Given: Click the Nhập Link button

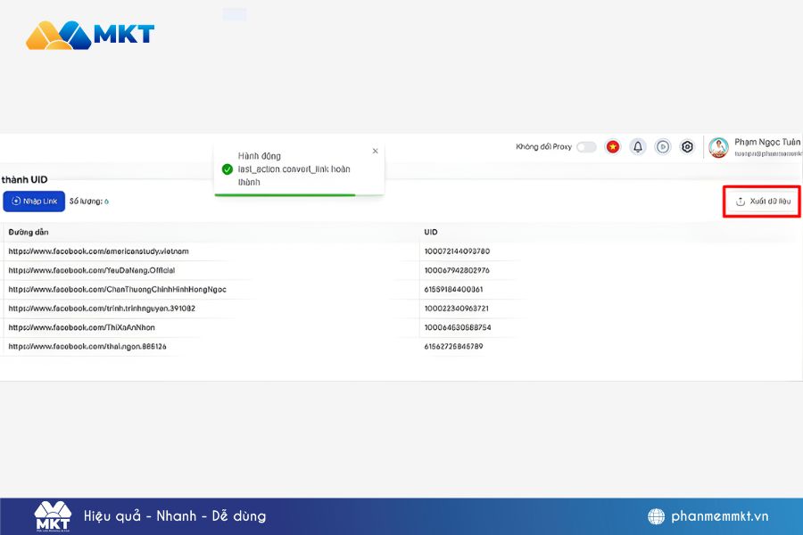Looking at the screenshot, I should pos(34,202).
